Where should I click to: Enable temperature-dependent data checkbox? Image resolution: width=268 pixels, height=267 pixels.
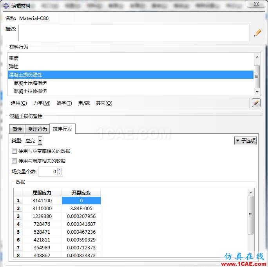pos(14,161)
